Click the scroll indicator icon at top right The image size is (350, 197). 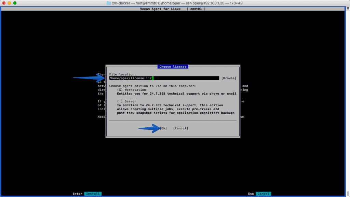(x=348, y=9)
